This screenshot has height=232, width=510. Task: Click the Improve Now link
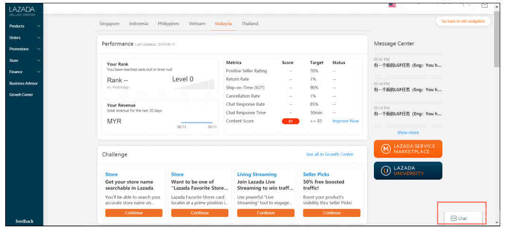tap(346, 121)
